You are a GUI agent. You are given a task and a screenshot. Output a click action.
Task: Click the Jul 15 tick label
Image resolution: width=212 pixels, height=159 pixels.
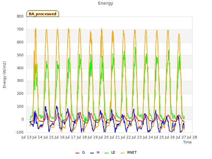tap(49, 137)
